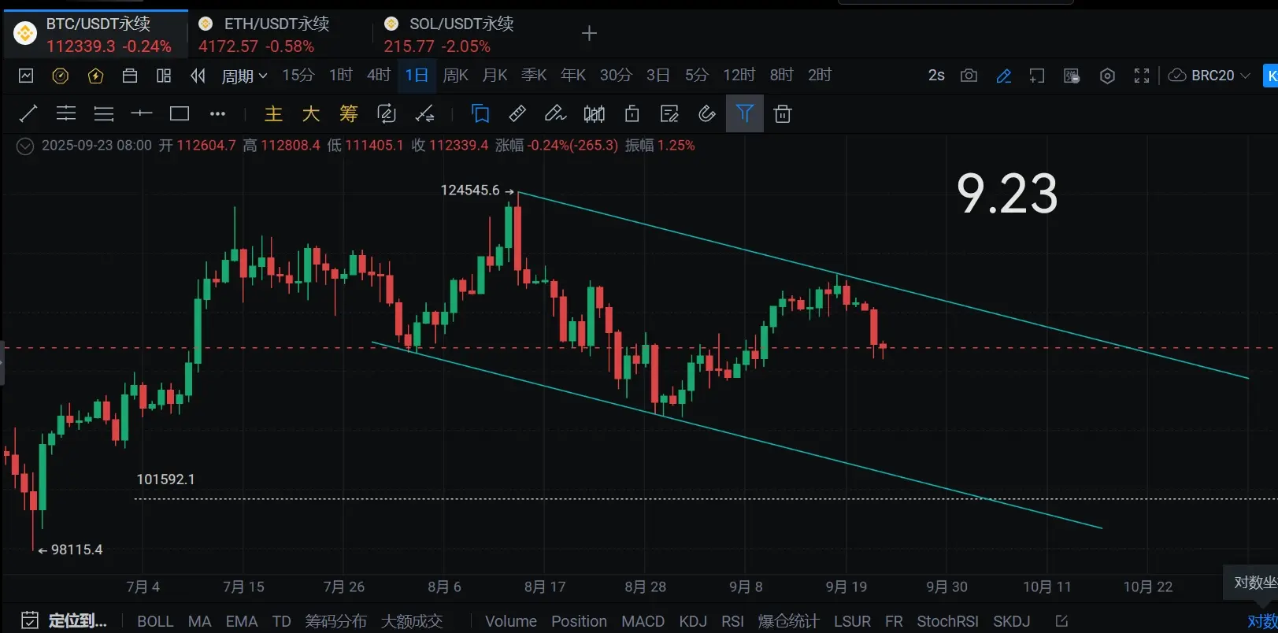
Task: Toggle the gold 筹 indicator button
Action: (349, 114)
